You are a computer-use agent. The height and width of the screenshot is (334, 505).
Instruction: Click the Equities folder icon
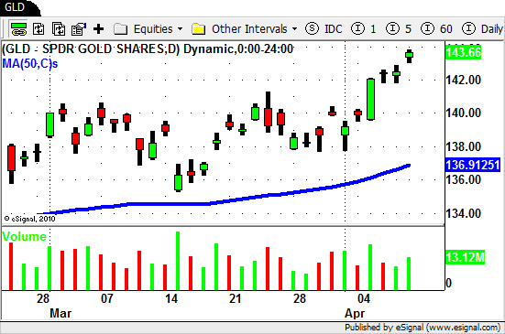pyautogui.click(x=120, y=29)
